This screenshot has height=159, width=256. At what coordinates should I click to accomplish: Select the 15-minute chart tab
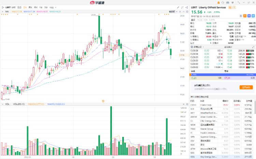(52, 8)
